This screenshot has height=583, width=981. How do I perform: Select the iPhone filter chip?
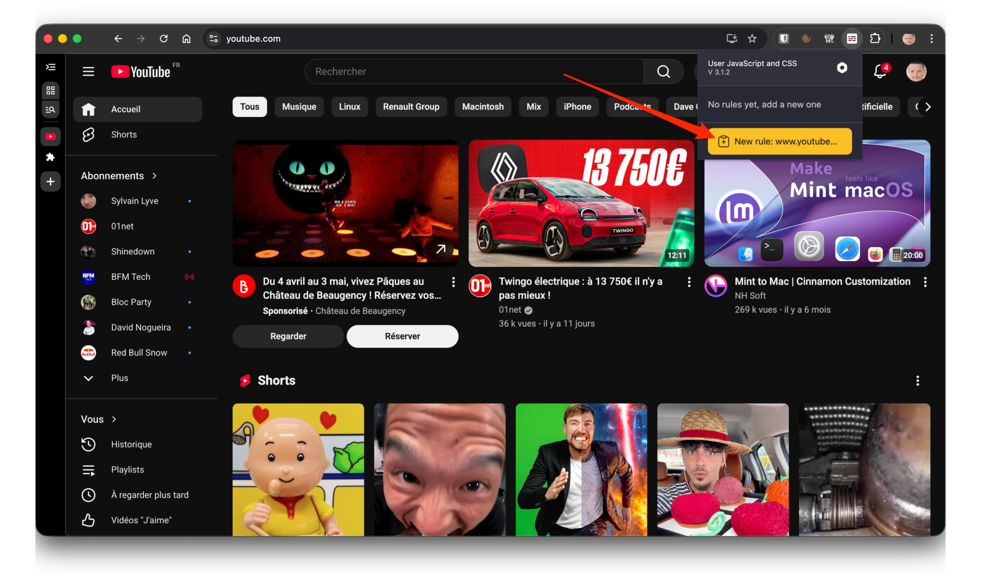[x=577, y=107]
